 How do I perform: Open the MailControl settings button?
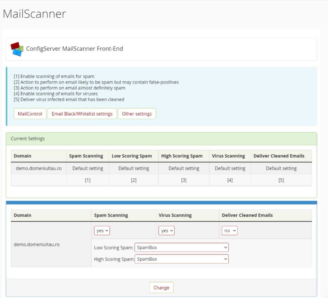30,114
